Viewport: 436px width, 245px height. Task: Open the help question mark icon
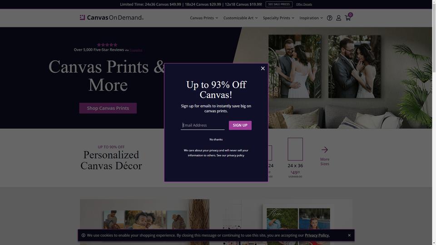pyautogui.click(x=330, y=18)
